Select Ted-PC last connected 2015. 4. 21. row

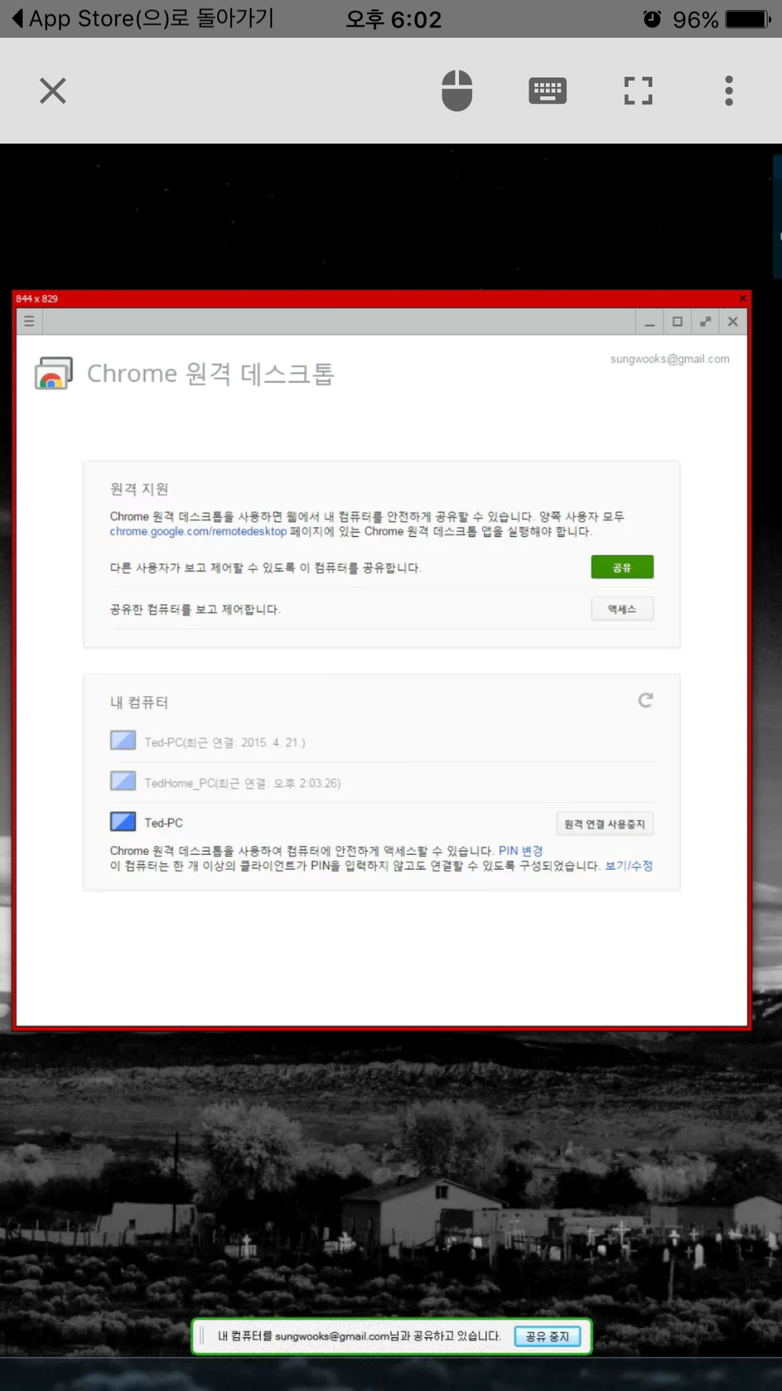click(382, 742)
